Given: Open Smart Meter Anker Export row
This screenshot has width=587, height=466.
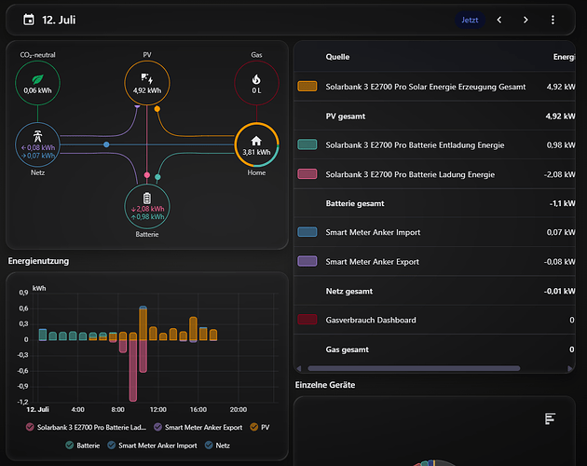Looking at the screenshot, I should 434,262.
